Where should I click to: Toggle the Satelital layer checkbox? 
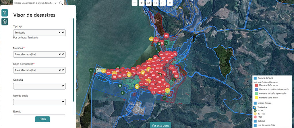(255, 121)
